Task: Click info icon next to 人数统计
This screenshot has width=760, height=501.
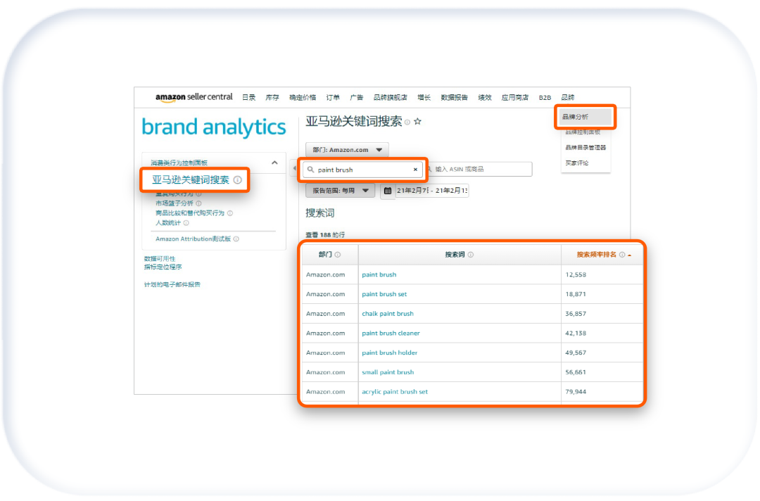Action: [186, 223]
